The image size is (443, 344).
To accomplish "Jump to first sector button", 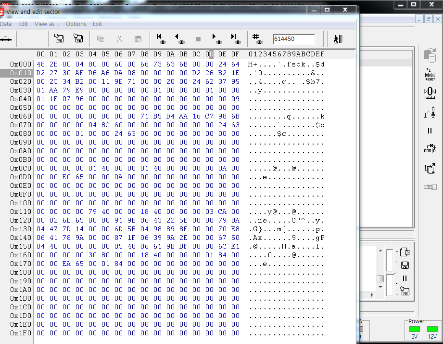I will [x=161, y=39].
